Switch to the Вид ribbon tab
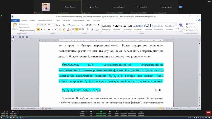The image size is (212, 119). [89, 20]
